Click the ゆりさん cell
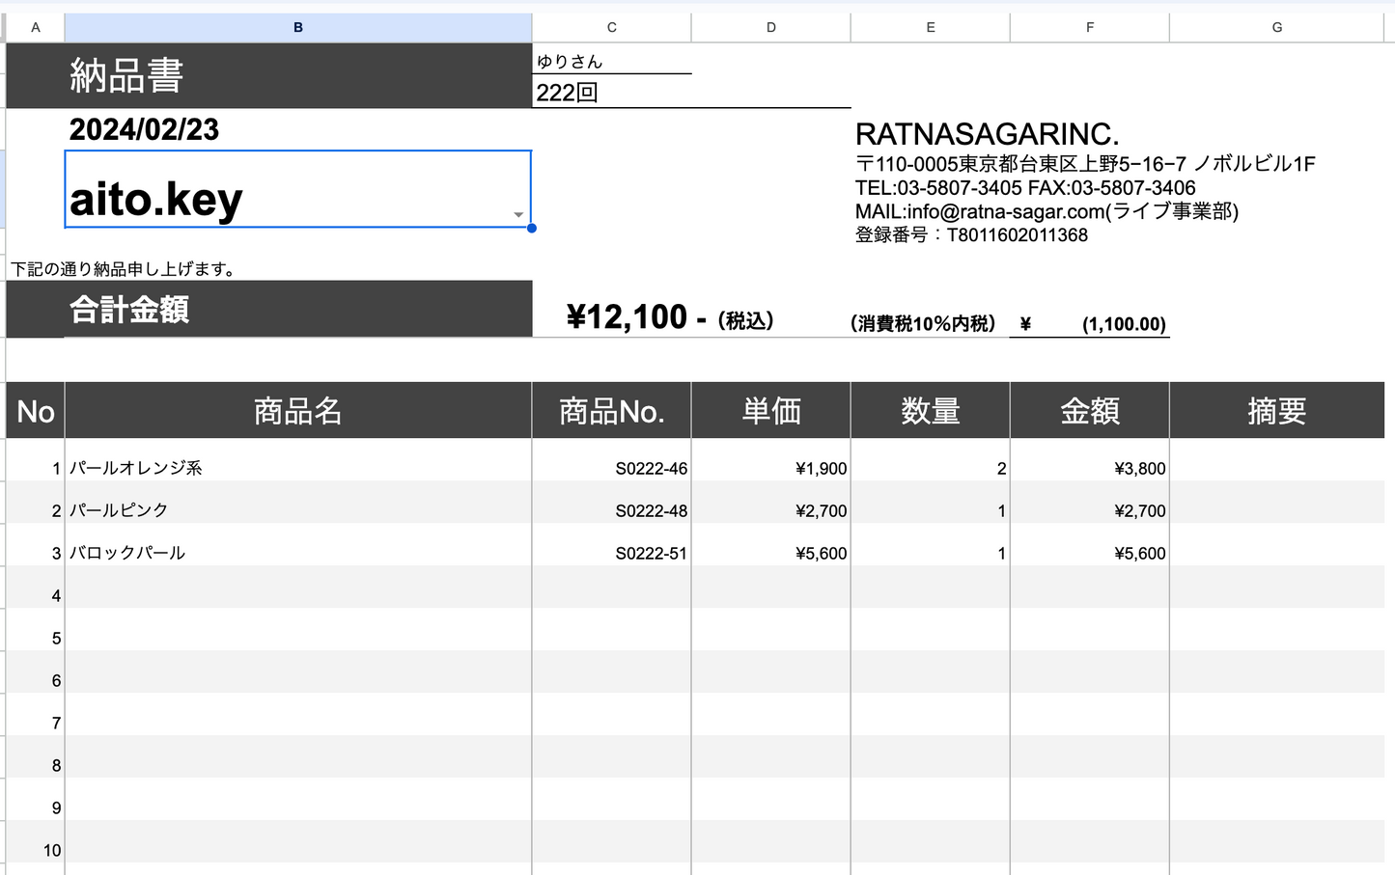Viewport: 1395px width, 875px height. pyautogui.click(x=611, y=61)
